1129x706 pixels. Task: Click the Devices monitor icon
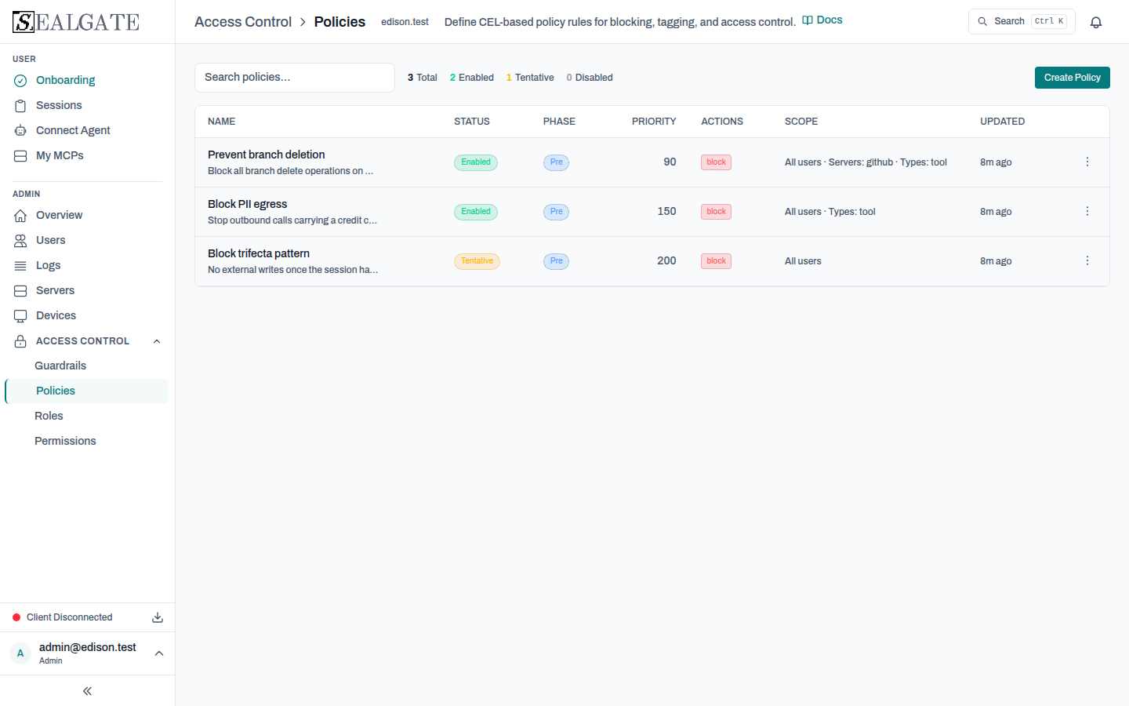pyautogui.click(x=20, y=315)
